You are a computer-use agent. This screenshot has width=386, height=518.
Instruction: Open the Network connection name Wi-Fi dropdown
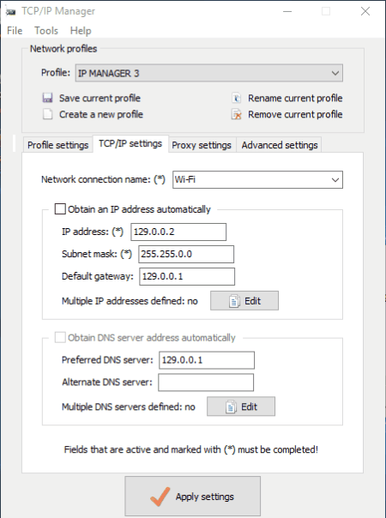point(257,180)
